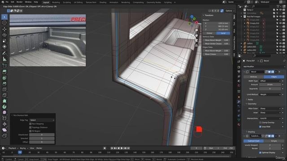The image size is (287, 161).
Task: Activate the Add Cube tool
Action: [4, 66]
